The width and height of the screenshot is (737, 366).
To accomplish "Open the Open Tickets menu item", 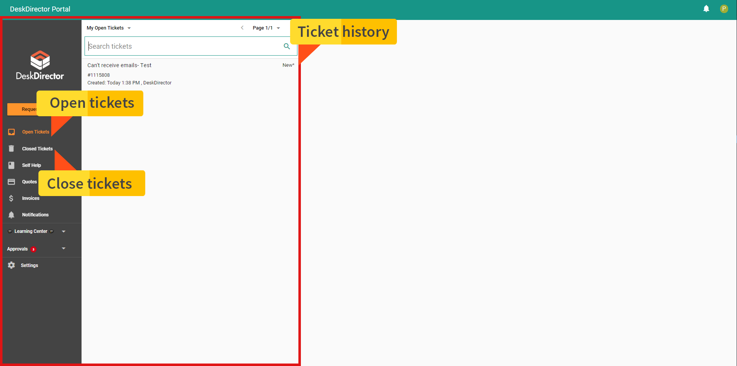I will 36,132.
